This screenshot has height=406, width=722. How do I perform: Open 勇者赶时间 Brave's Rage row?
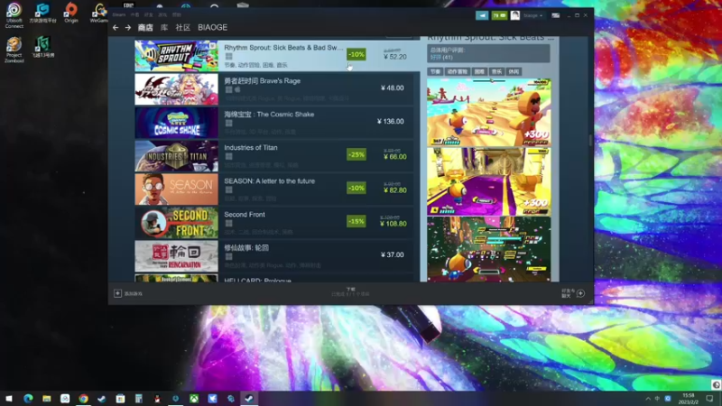[x=274, y=88]
